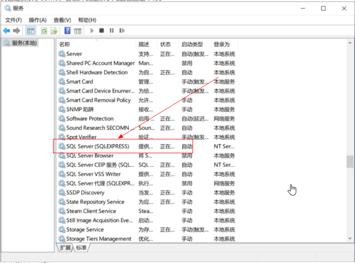Click 网络服务 in Software Protection row
355x263 pixels.
224,119
